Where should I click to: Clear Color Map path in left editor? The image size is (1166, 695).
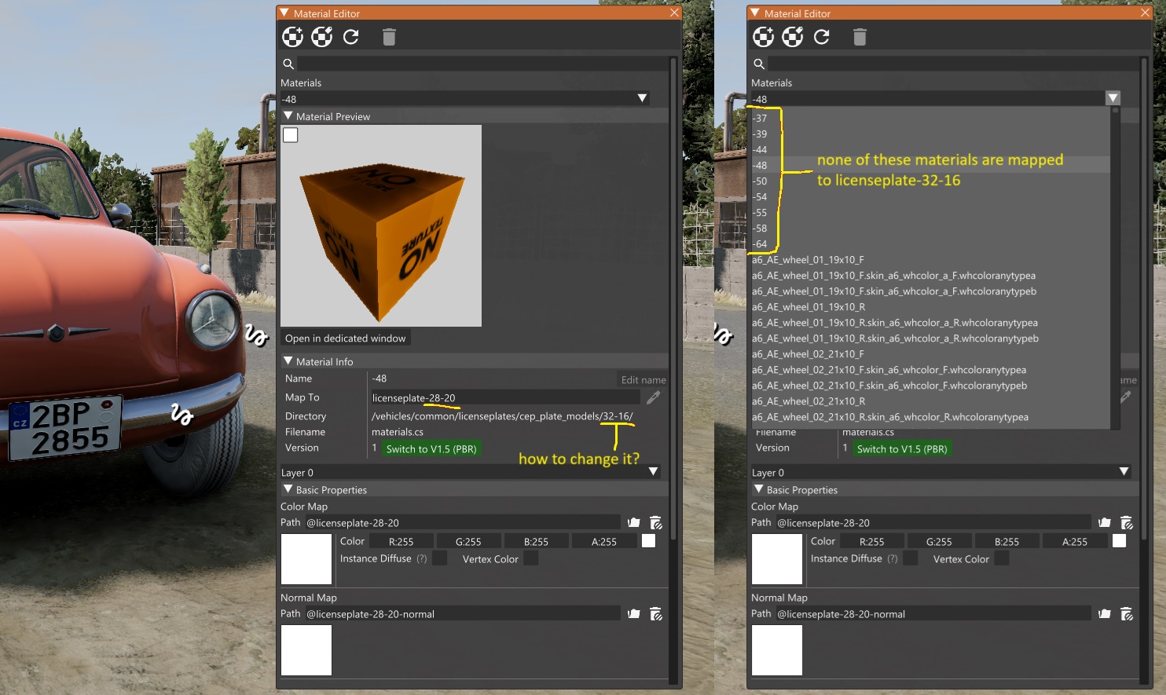(x=656, y=523)
